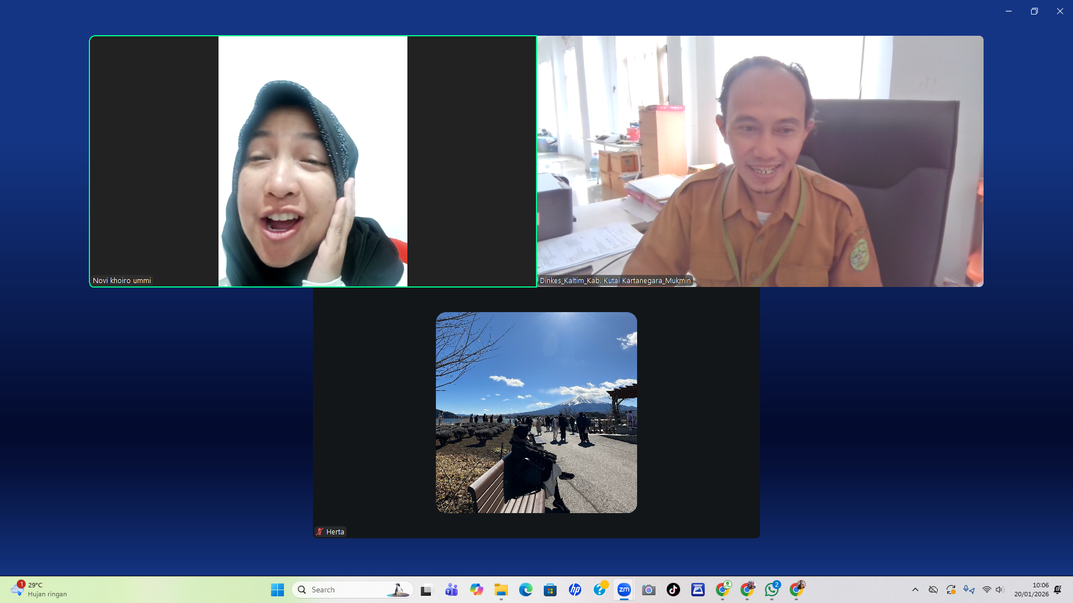The height and width of the screenshot is (603, 1073).
Task: Select Novi khoiro ummi video tile
Action: pyautogui.click(x=313, y=162)
